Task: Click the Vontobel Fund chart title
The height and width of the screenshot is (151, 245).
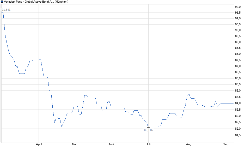Action: tap(36, 2)
